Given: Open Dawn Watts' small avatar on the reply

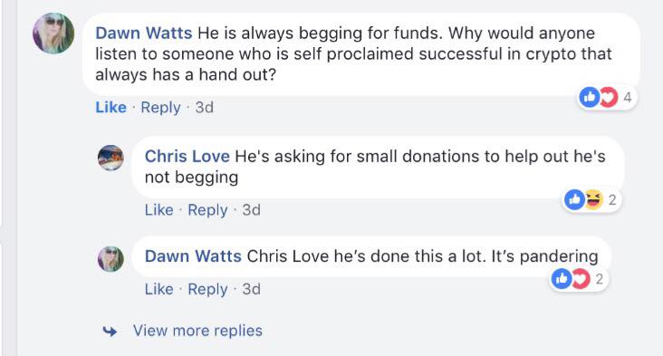Looking at the screenshot, I should pyautogui.click(x=110, y=259).
